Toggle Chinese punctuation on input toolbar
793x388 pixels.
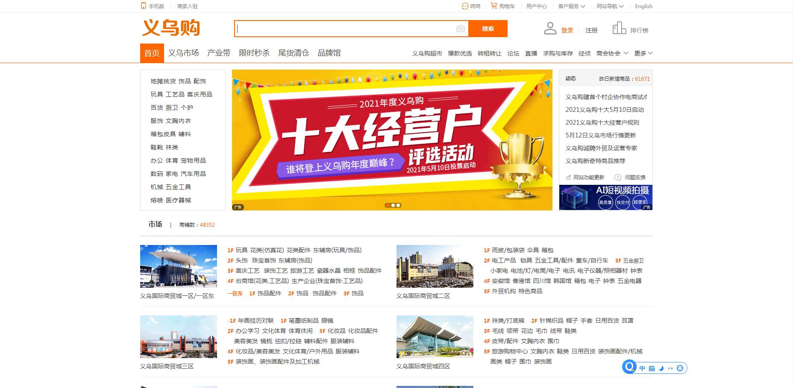(x=670, y=368)
